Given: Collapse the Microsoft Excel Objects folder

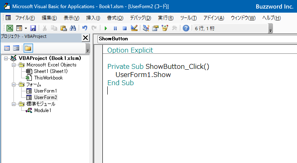Looking at the screenshot, I should pos(13,65).
